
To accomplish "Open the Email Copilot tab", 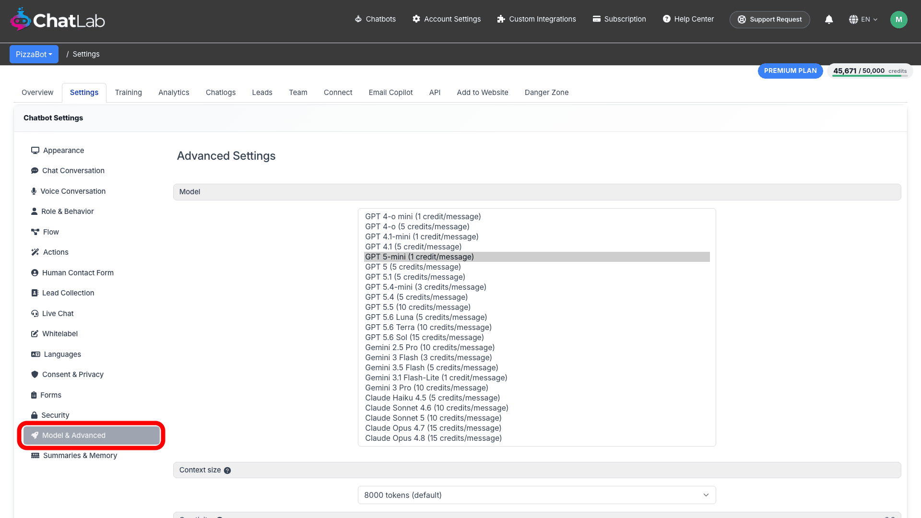I will point(390,93).
